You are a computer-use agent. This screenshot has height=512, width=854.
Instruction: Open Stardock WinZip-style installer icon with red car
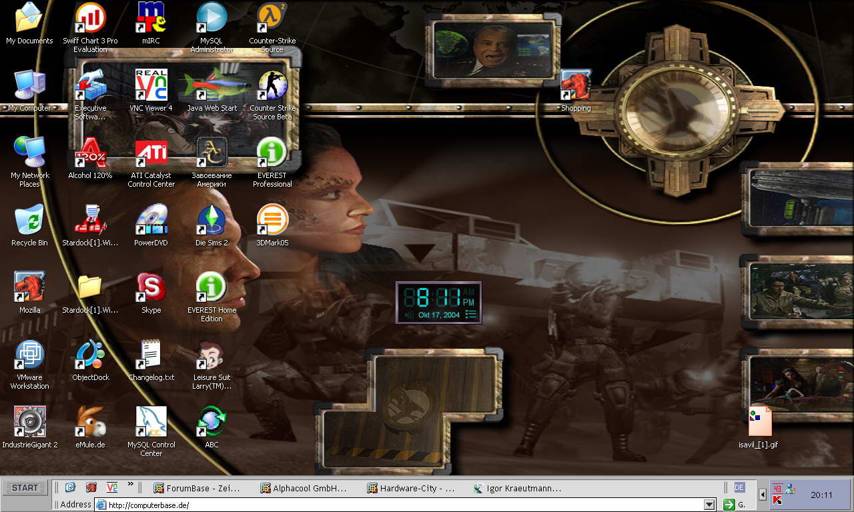click(x=90, y=225)
